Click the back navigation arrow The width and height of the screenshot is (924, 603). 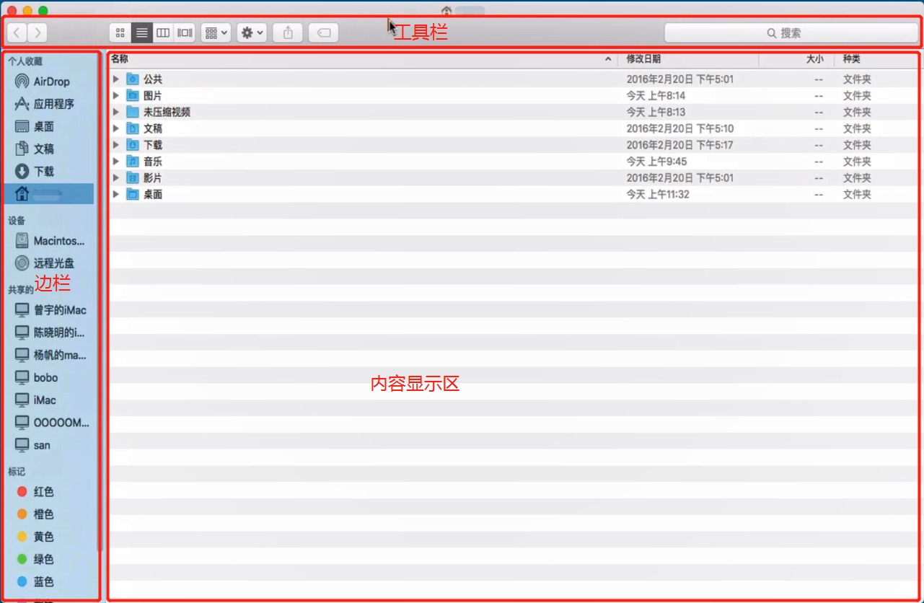(16, 32)
